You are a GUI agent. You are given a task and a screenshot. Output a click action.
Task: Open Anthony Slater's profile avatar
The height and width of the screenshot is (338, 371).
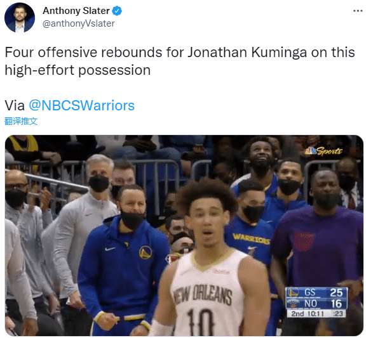(x=20, y=18)
